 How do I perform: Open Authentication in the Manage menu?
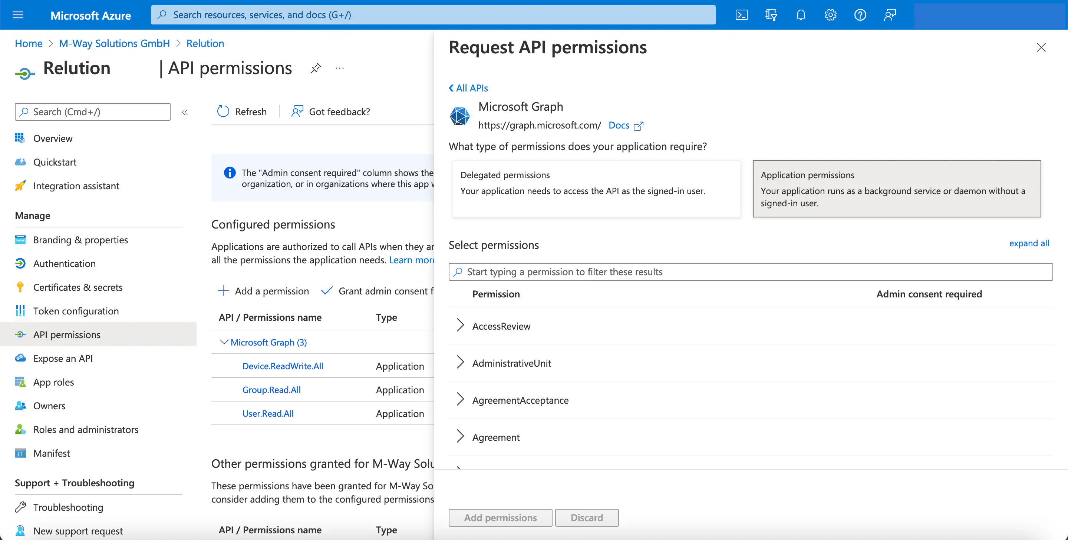(x=64, y=263)
